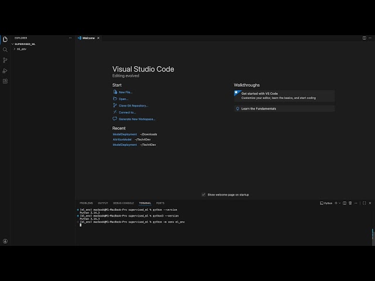Open the Search view in activity bar
Image resolution: width=375 pixels, height=281 pixels.
[x=5, y=50]
